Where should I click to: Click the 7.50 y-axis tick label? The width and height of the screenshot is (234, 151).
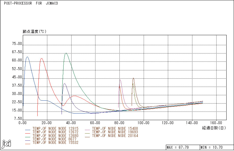pyautogui.click(x=18, y=119)
